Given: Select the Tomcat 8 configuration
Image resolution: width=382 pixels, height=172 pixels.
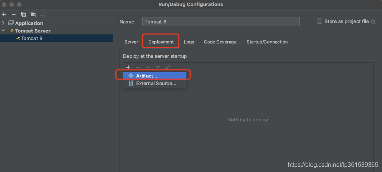Looking at the screenshot, I should coord(56,38).
